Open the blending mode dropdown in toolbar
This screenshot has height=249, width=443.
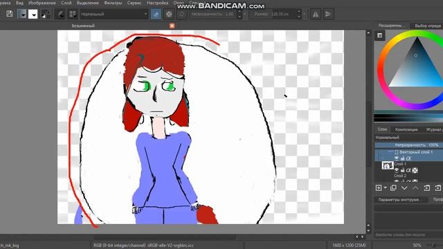[x=114, y=14]
